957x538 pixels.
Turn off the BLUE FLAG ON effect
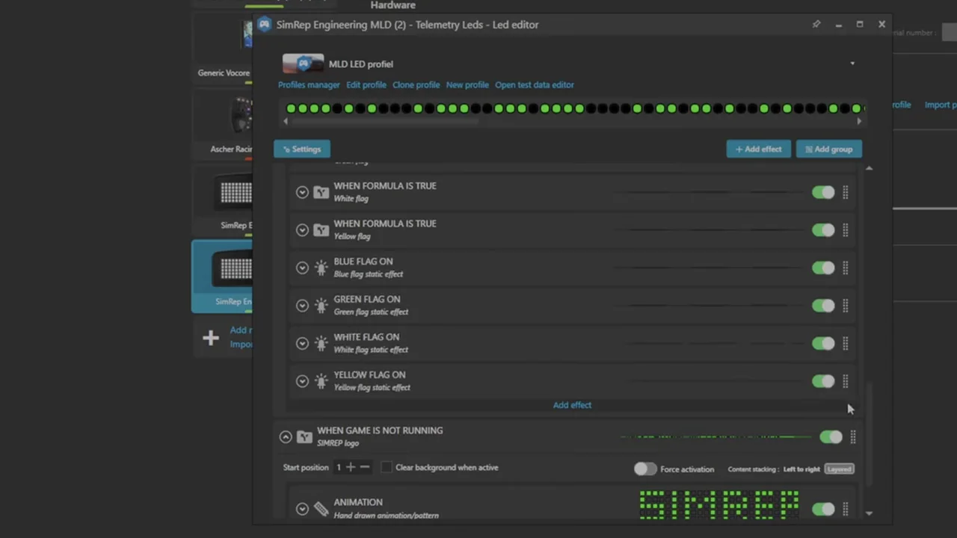coord(823,268)
